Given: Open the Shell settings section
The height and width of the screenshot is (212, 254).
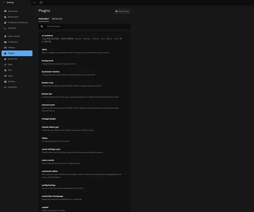Looking at the screenshot, I should point(17,65).
